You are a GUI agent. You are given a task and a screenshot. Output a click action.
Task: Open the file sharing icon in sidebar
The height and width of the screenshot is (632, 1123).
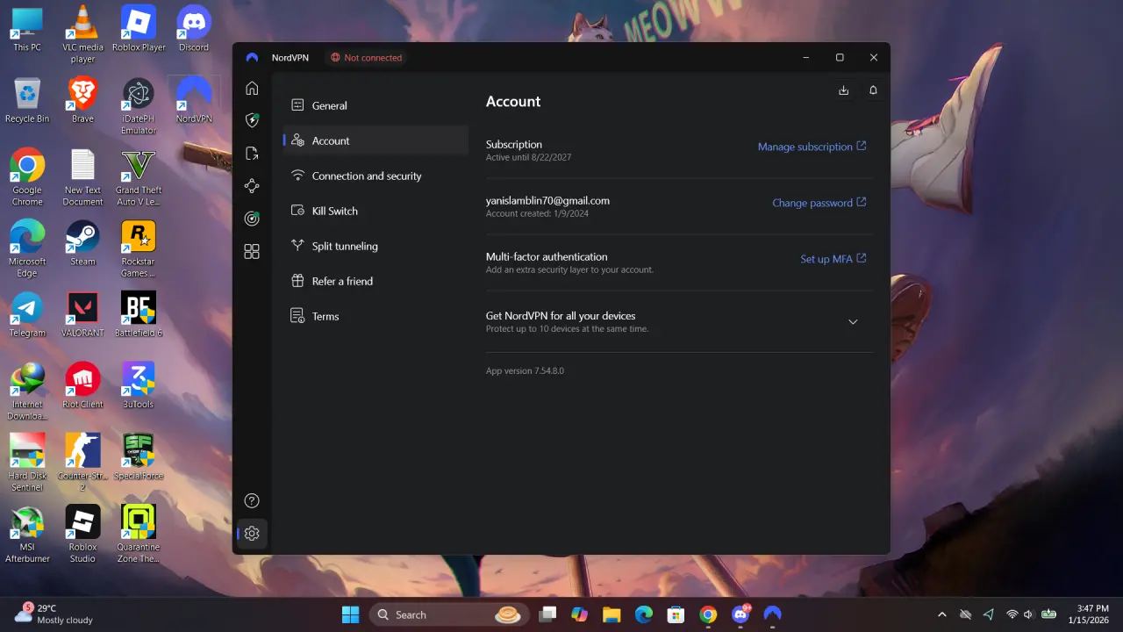[252, 154]
